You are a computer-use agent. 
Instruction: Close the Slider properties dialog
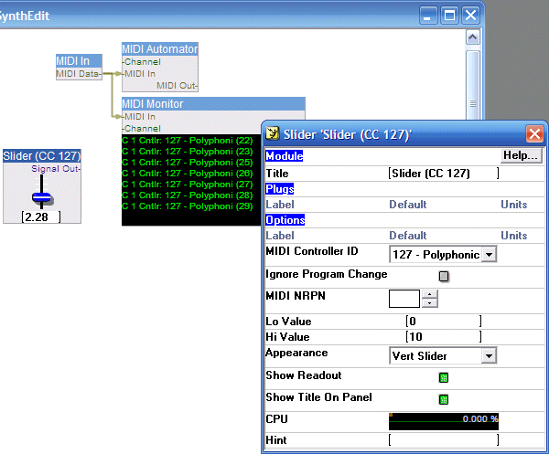534,133
